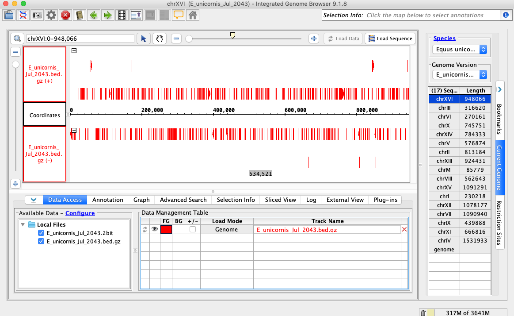Click vertical zoom minus button
The height and width of the screenshot is (316, 514).
tap(15, 52)
